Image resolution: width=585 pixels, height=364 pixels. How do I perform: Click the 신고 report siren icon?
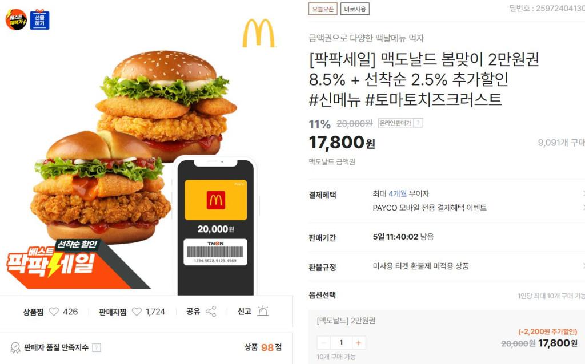[x=263, y=311]
